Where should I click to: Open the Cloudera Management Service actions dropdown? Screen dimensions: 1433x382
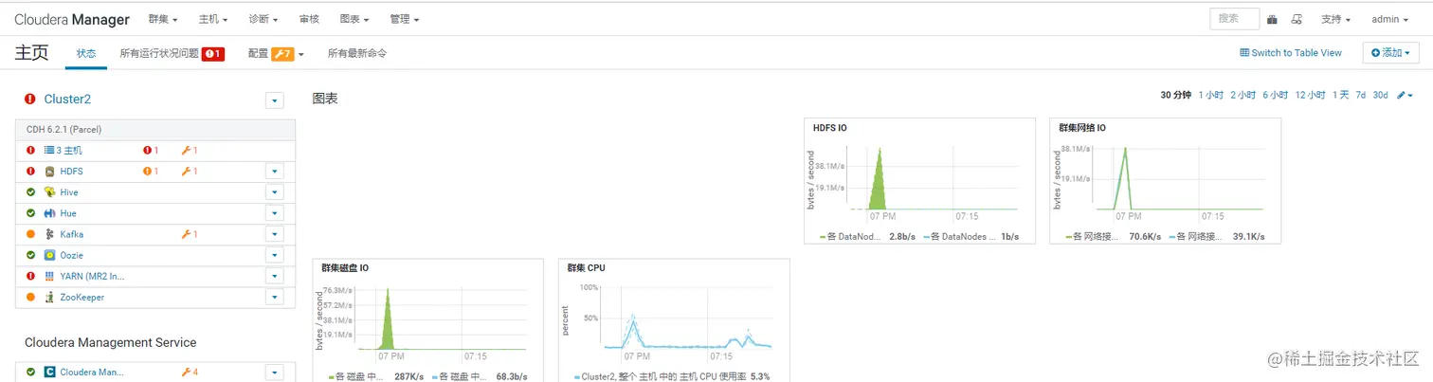click(274, 373)
